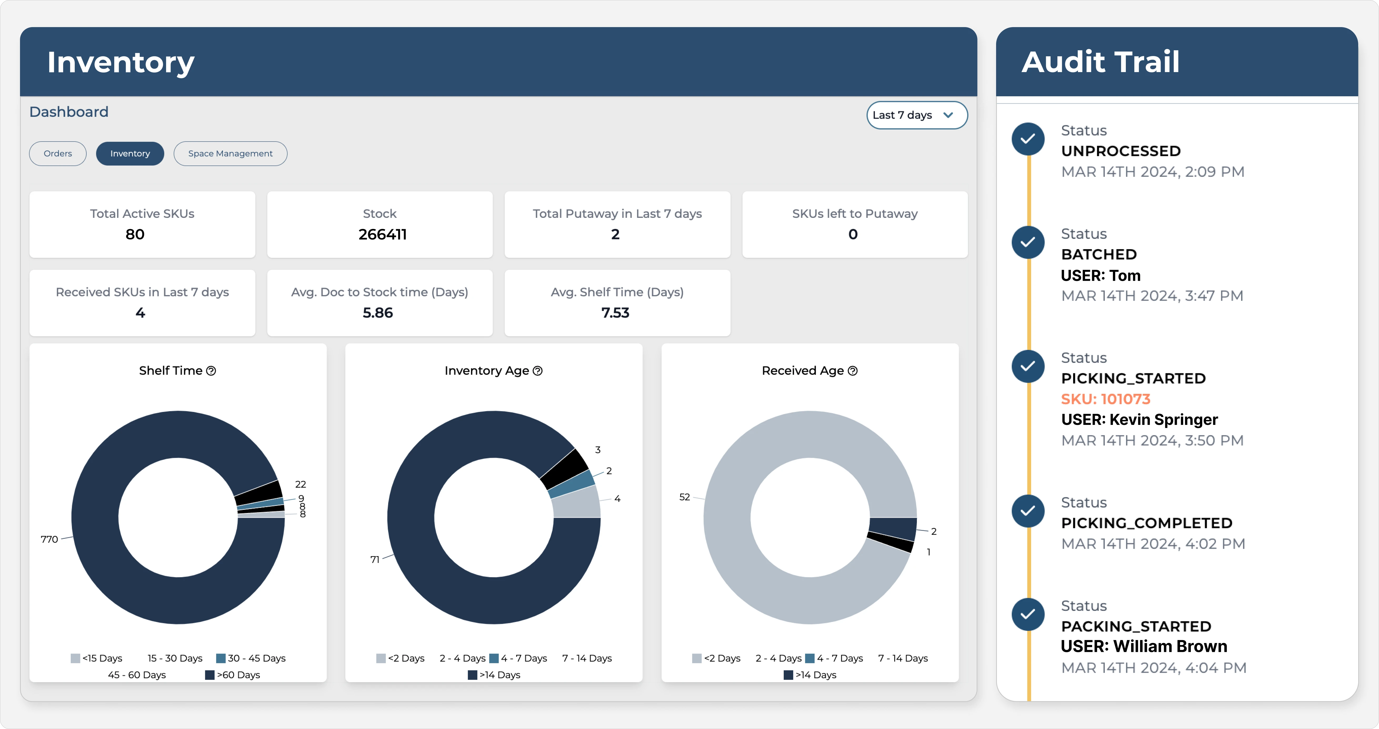The image size is (1379, 729).
Task: Click the BATCHED status checkmark icon
Action: click(1028, 243)
